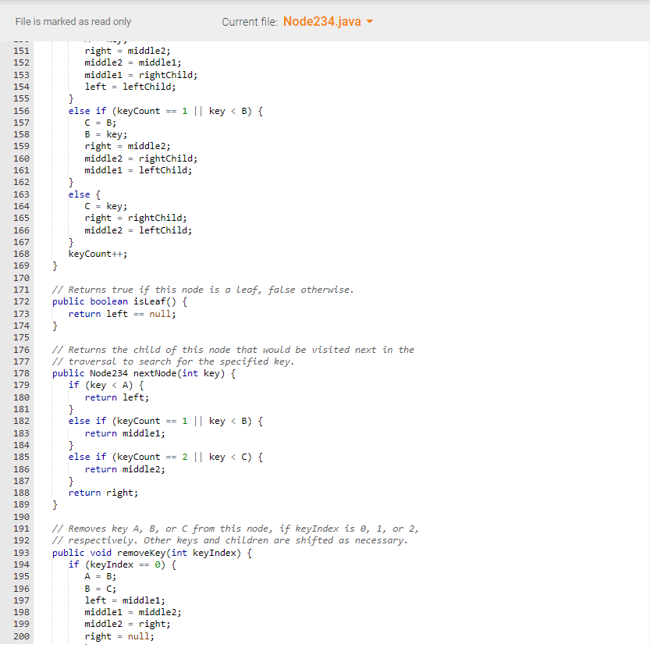The image size is (650, 648).
Task: Click 'middle1 = rightChild;' on line 153
Action: pos(141,75)
